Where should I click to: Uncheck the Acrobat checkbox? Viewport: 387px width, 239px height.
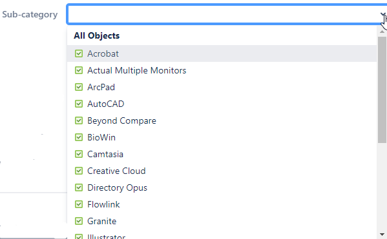[x=79, y=53]
